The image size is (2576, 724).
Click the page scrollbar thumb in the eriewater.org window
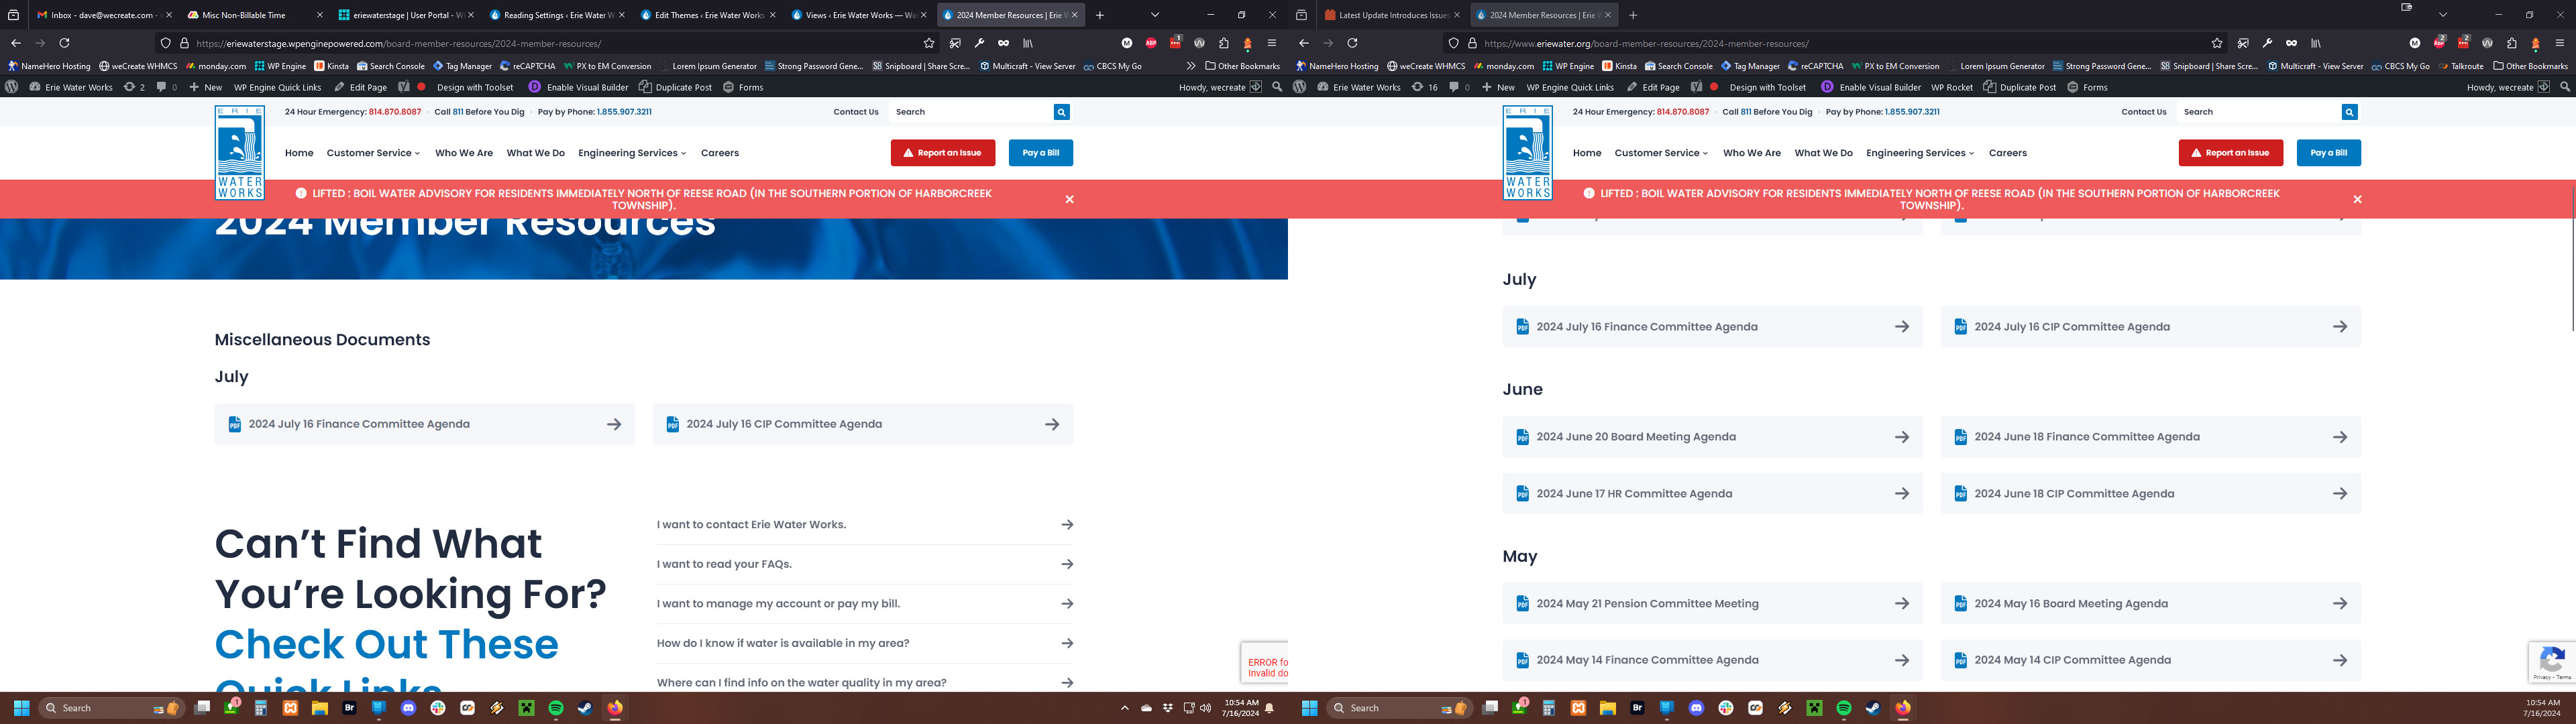(2572, 258)
